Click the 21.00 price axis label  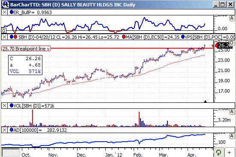pyautogui.click(x=224, y=70)
